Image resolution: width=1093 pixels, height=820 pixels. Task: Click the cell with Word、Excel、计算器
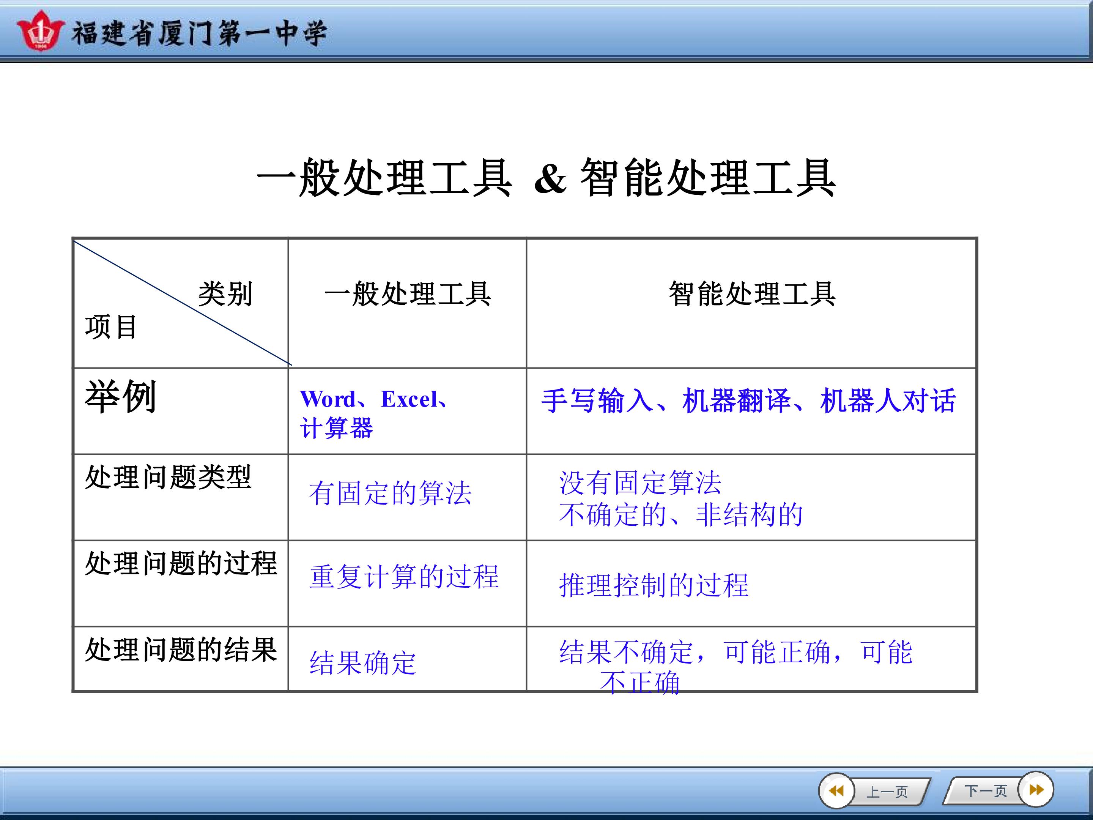click(407, 411)
